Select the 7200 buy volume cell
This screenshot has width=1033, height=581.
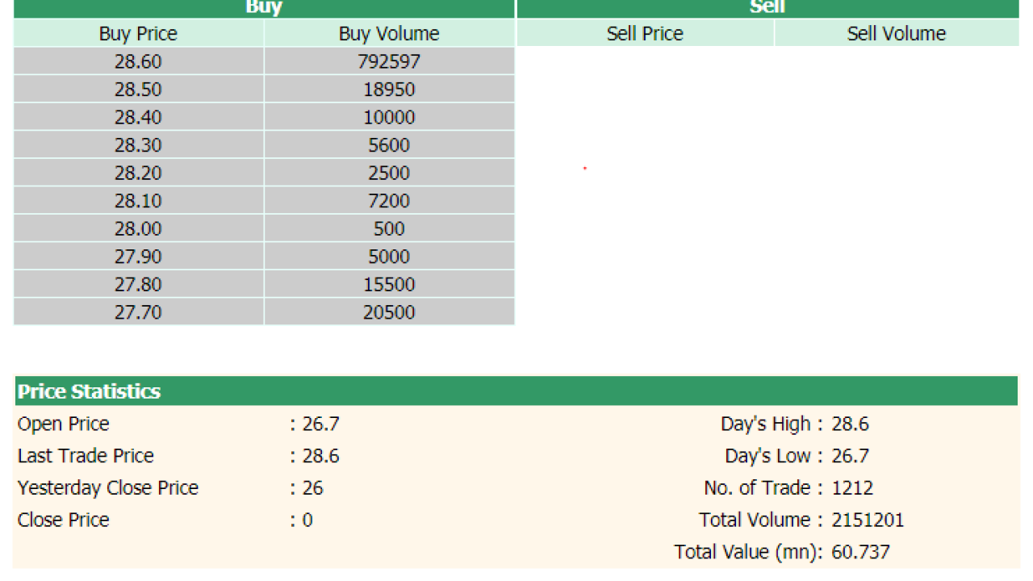click(389, 201)
